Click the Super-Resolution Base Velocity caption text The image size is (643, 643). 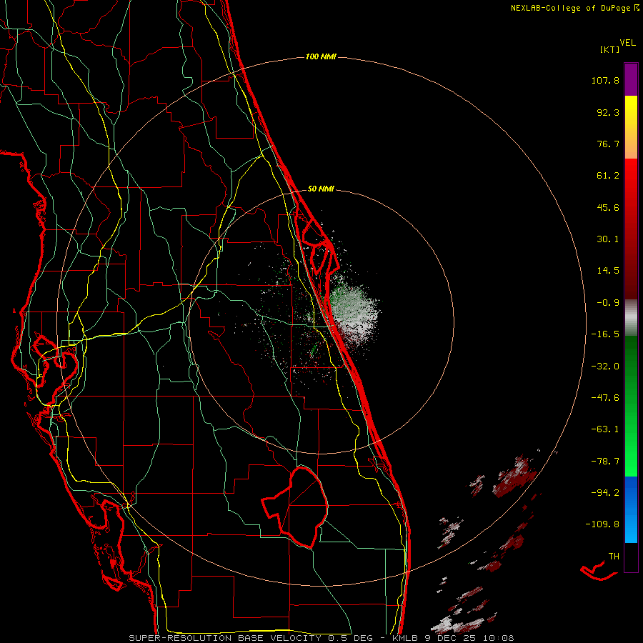pyautogui.click(x=321, y=638)
